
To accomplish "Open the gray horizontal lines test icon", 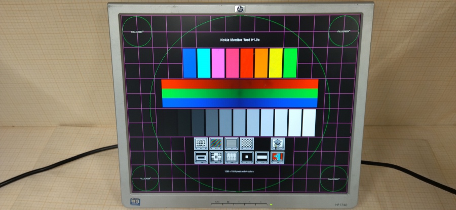I will tap(232, 144).
